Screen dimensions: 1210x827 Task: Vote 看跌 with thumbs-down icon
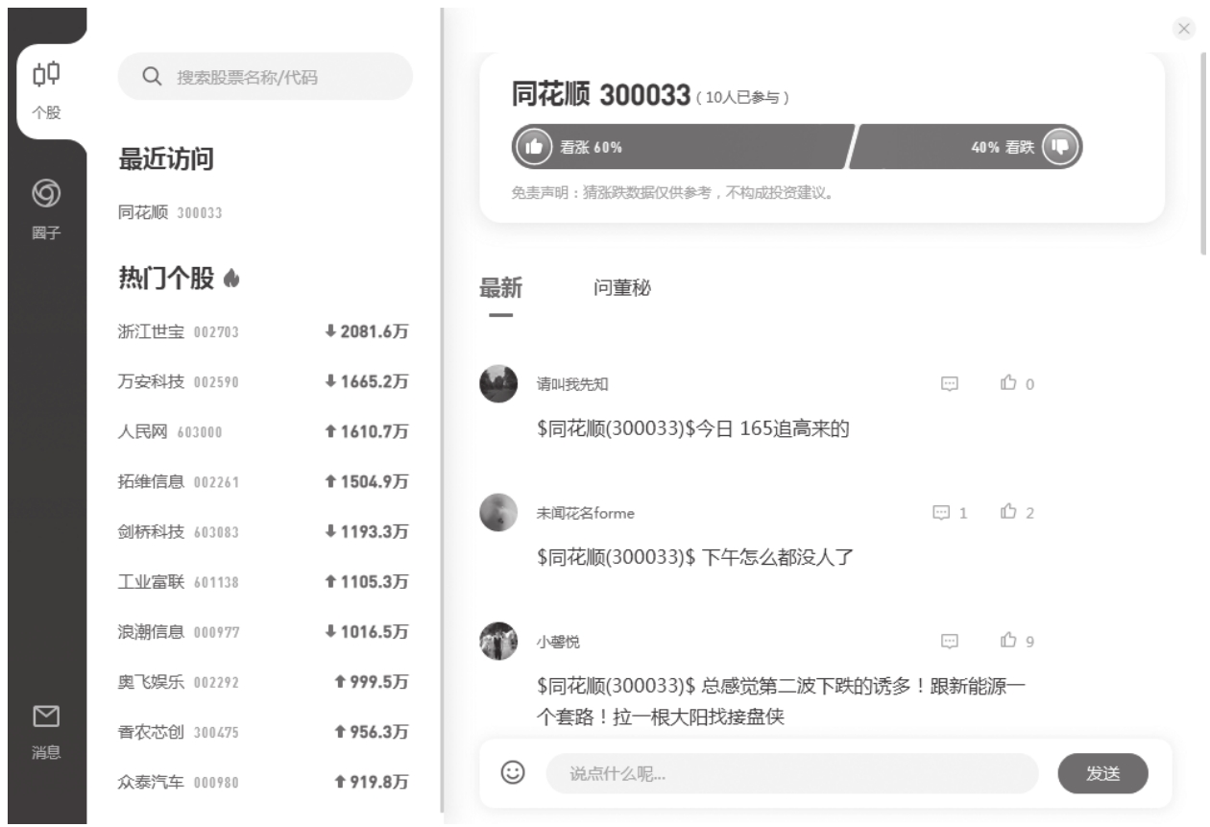pos(1060,147)
